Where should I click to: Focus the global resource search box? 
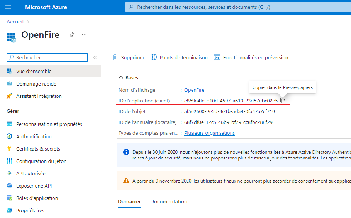pyautogui.click(x=238, y=7)
